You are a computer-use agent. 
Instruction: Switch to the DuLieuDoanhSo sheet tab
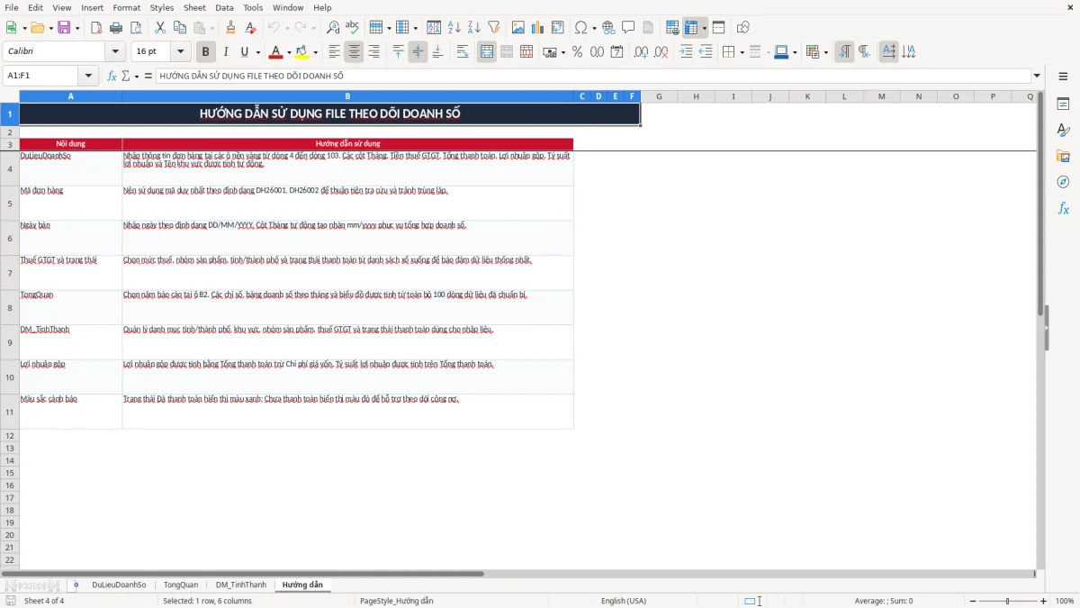[x=119, y=585]
